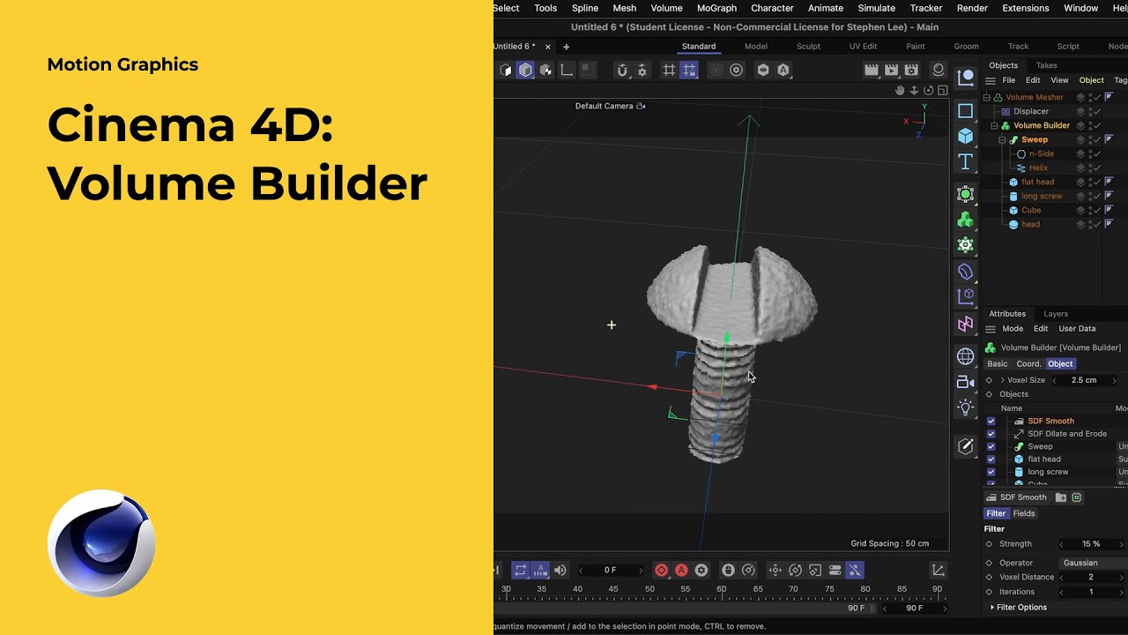
Task: Uncheck the long screw layer checkbox
Action: (991, 472)
